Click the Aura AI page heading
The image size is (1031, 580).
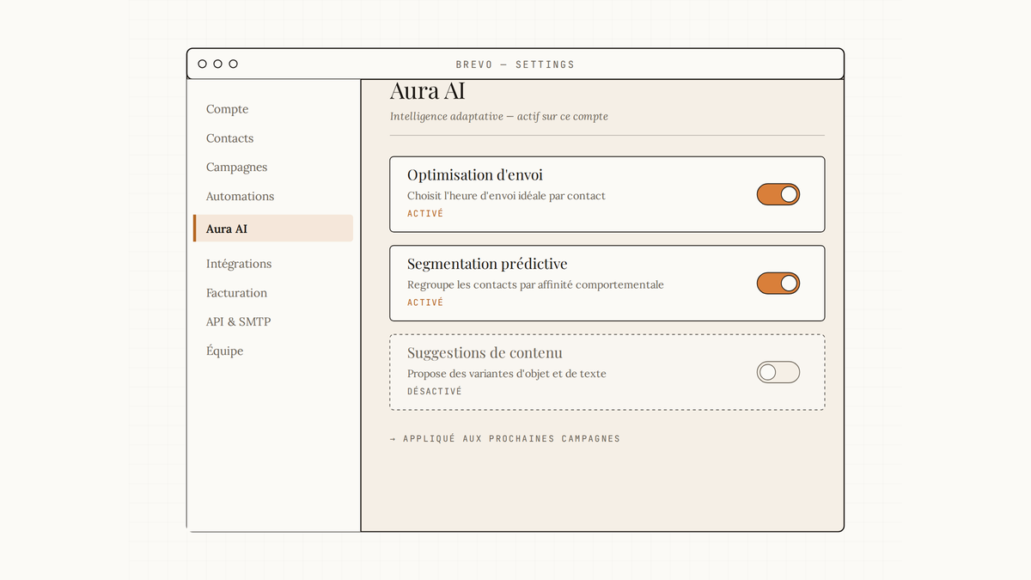[x=427, y=91]
